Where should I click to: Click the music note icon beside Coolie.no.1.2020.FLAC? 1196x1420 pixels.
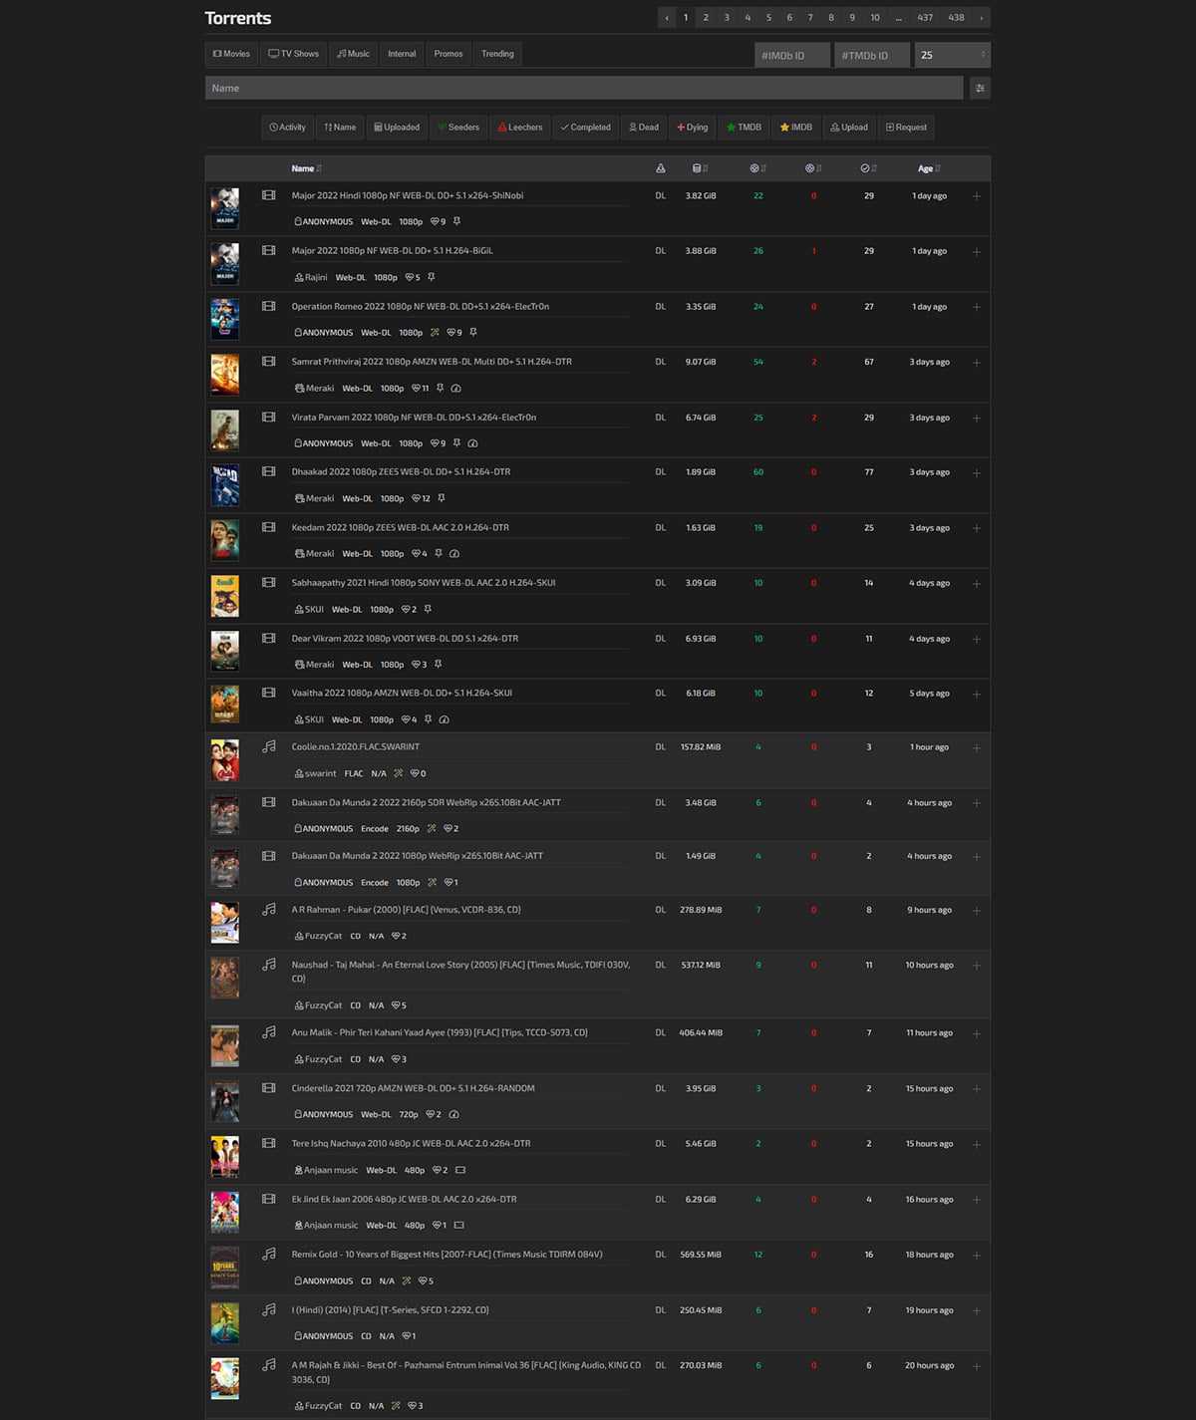pos(268,746)
